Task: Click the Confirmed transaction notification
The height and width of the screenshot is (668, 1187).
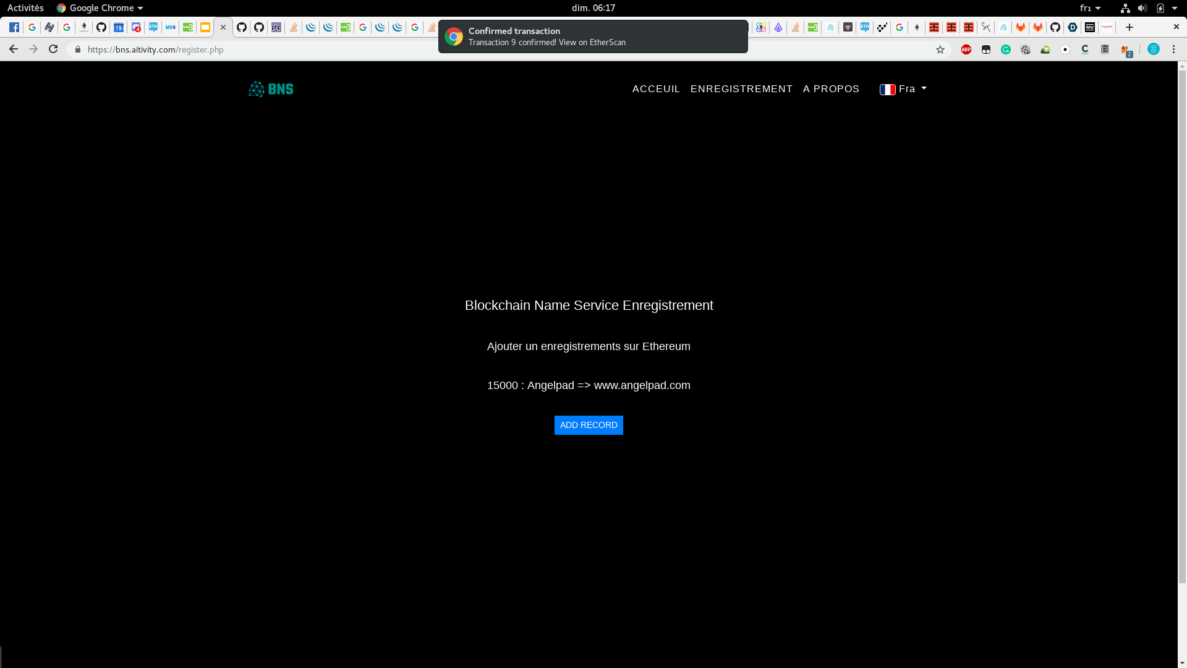Action: [x=592, y=36]
